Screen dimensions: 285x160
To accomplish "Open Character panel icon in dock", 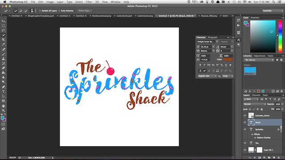I will tap(239, 40).
